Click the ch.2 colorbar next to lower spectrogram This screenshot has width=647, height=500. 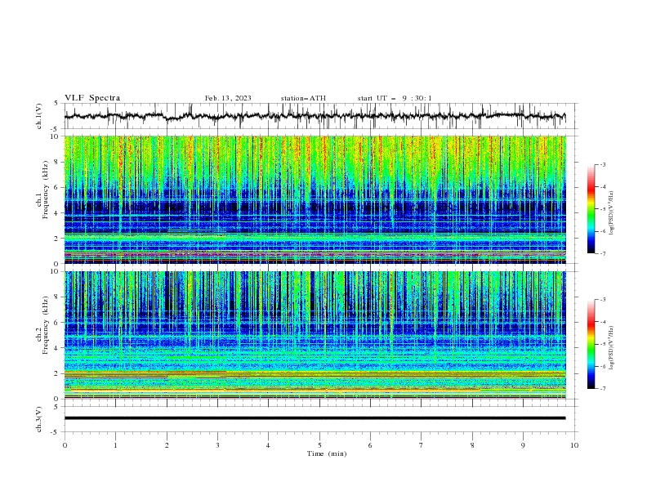(591, 344)
